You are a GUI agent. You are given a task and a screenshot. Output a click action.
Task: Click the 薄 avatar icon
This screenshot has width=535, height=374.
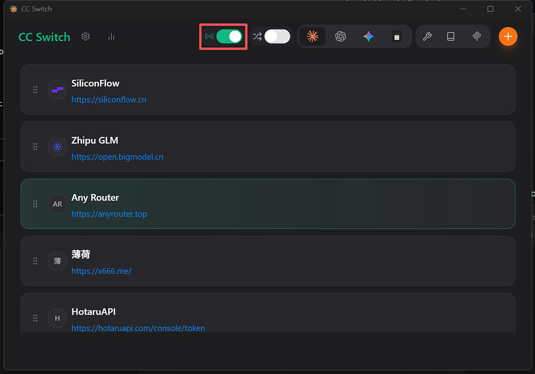click(57, 261)
